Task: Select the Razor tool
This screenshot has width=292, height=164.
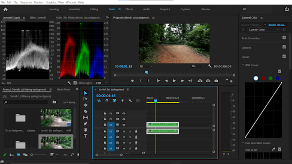Action: [x=85, y=111]
